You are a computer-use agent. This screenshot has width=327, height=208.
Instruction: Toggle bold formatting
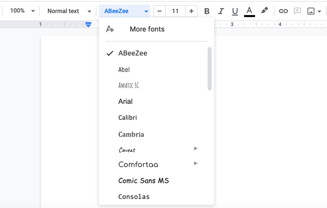[207, 11]
